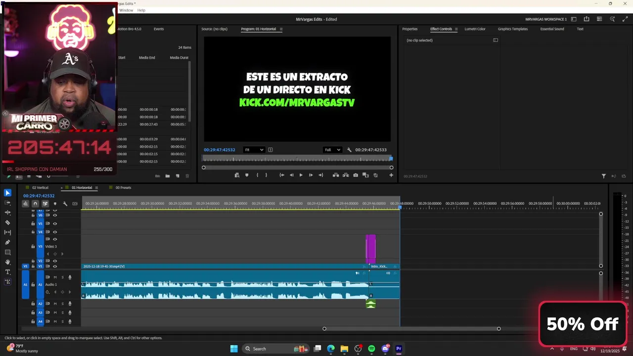Viewport: 633px width, 356px height.
Task: Click the Program monitor Add Marker button
Action: (247, 175)
